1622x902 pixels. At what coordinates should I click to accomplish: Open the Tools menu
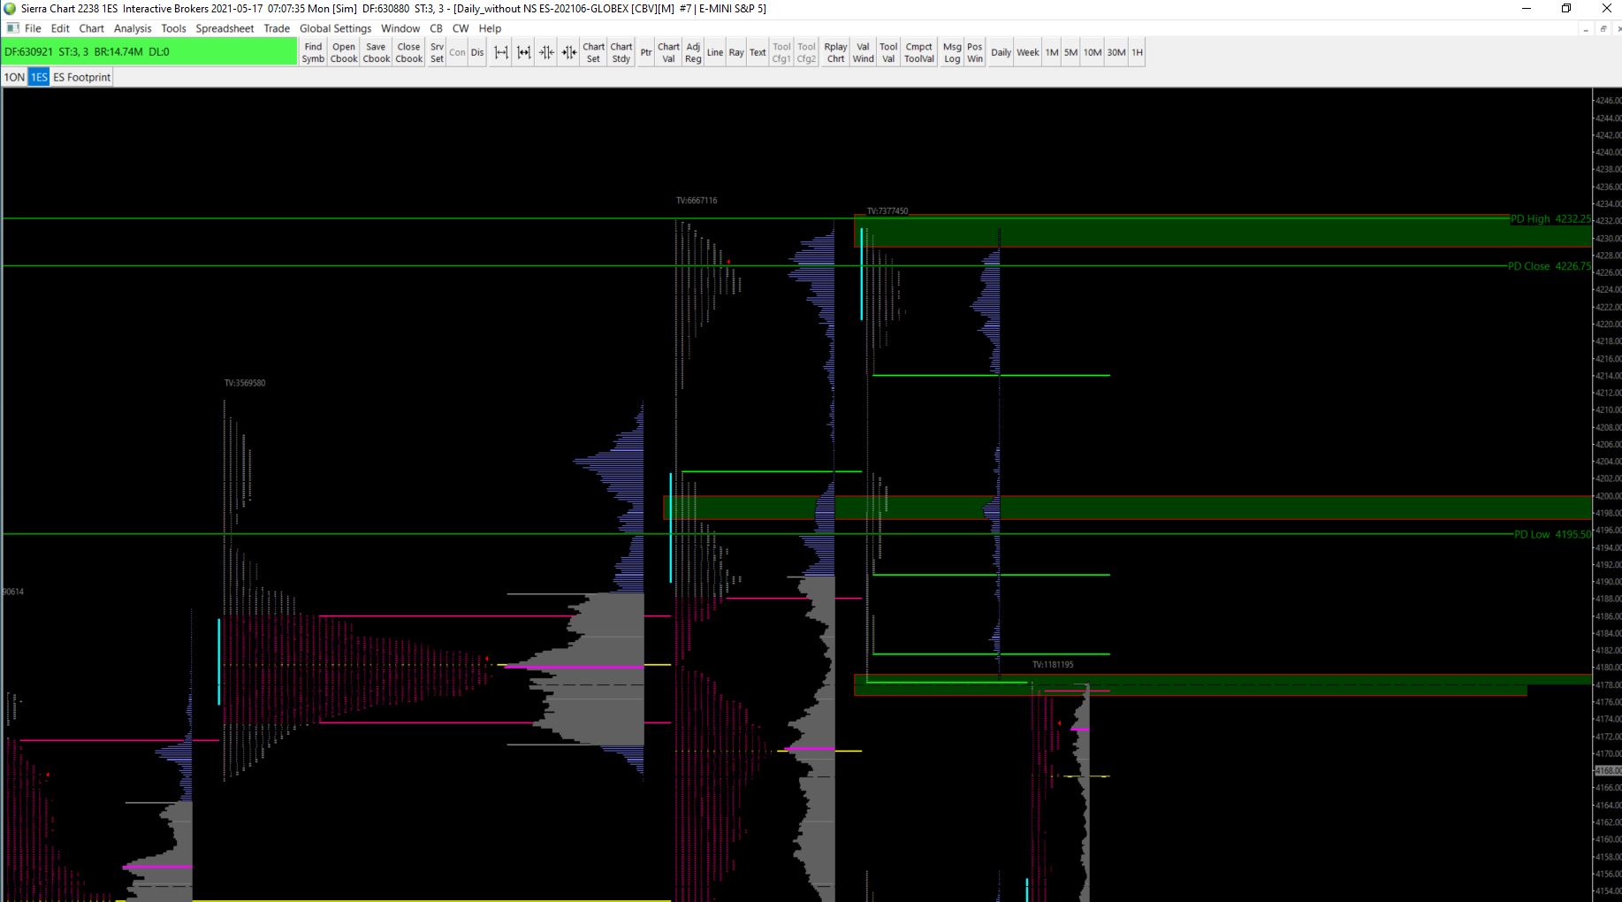173,28
